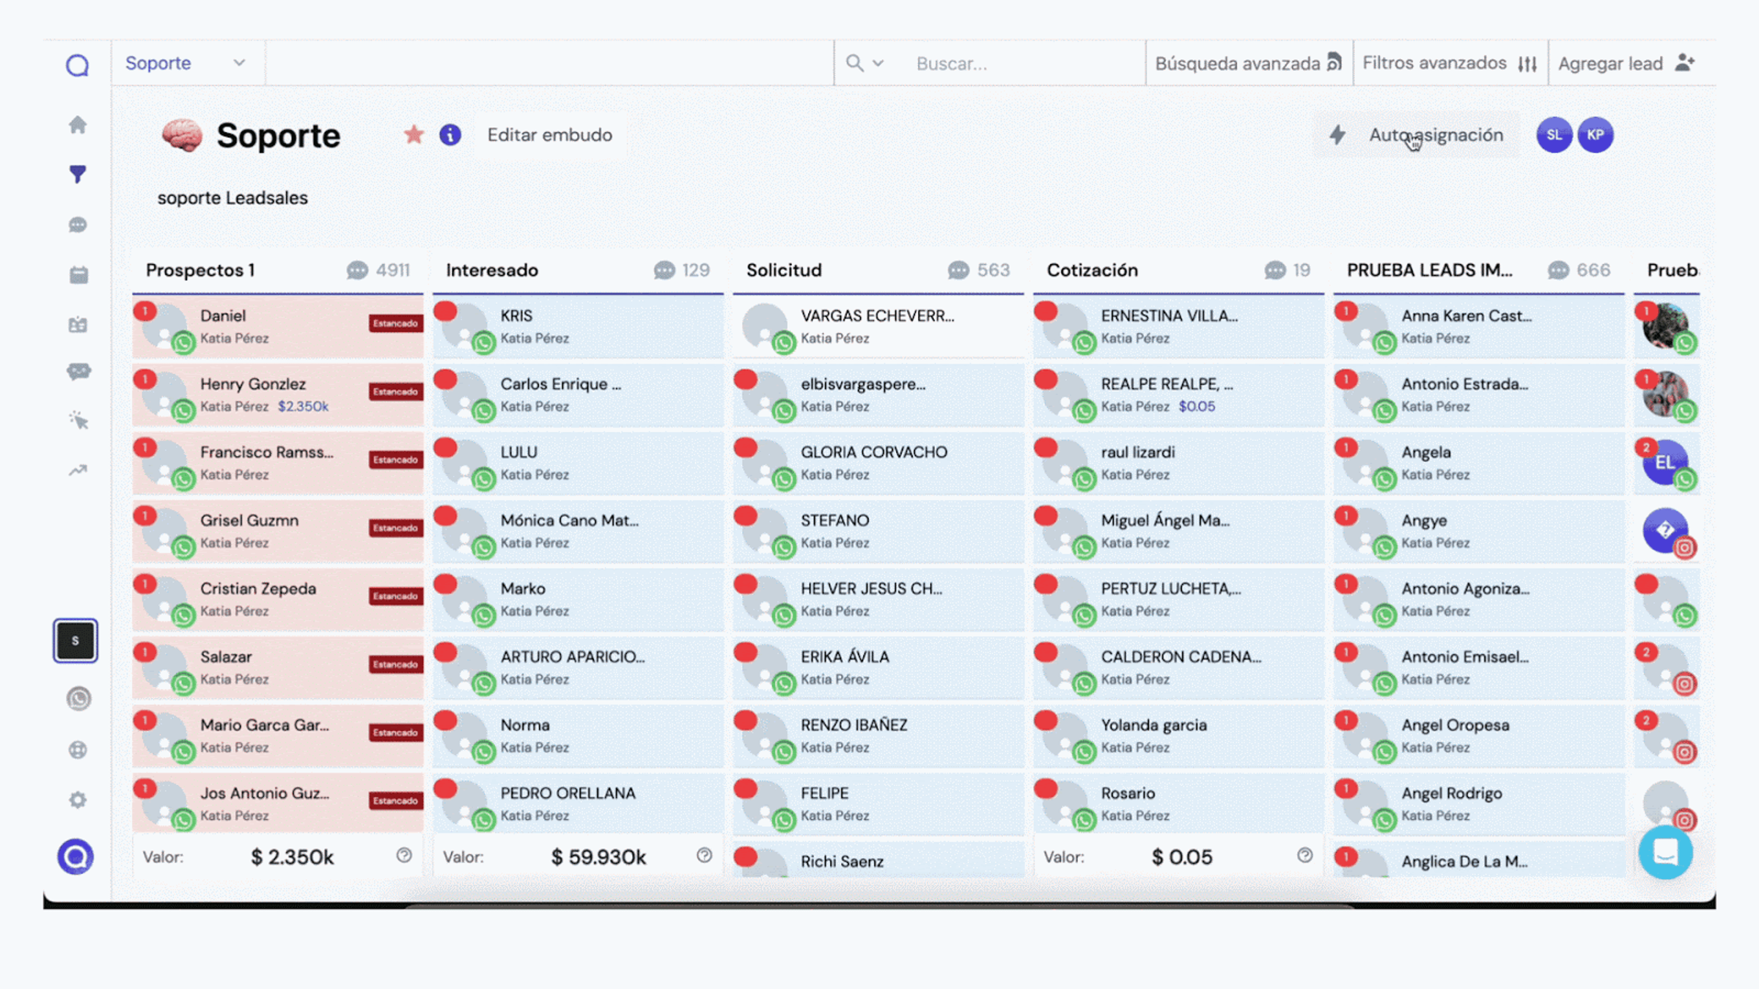Viewport: 1759px width, 989px height.
Task: Open the trending analytics icon in sidebar
Action: (x=78, y=470)
